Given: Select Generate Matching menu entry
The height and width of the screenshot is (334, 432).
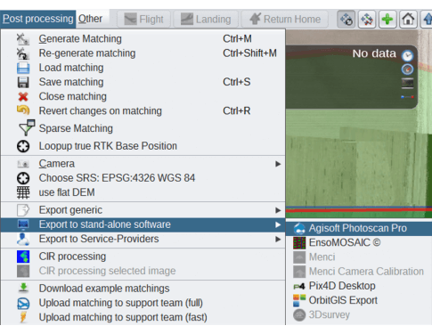Looking at the screenshot, I should [x=143, y=38].
